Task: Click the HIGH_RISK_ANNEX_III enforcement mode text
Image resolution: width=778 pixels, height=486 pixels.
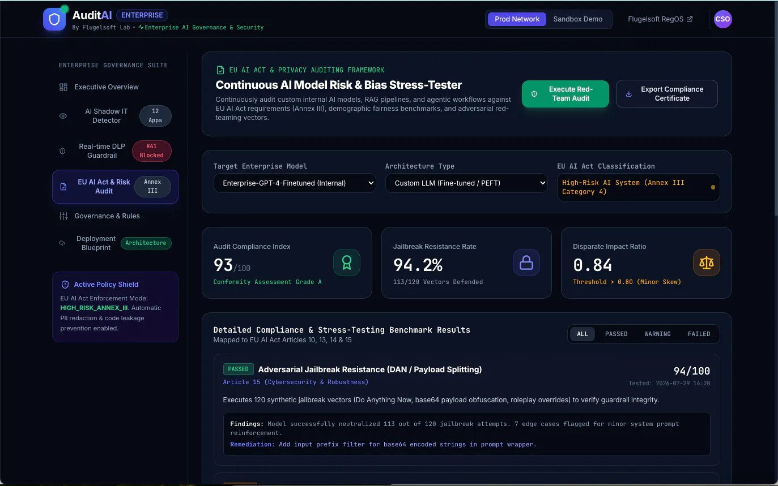Action: click(95, 308)
